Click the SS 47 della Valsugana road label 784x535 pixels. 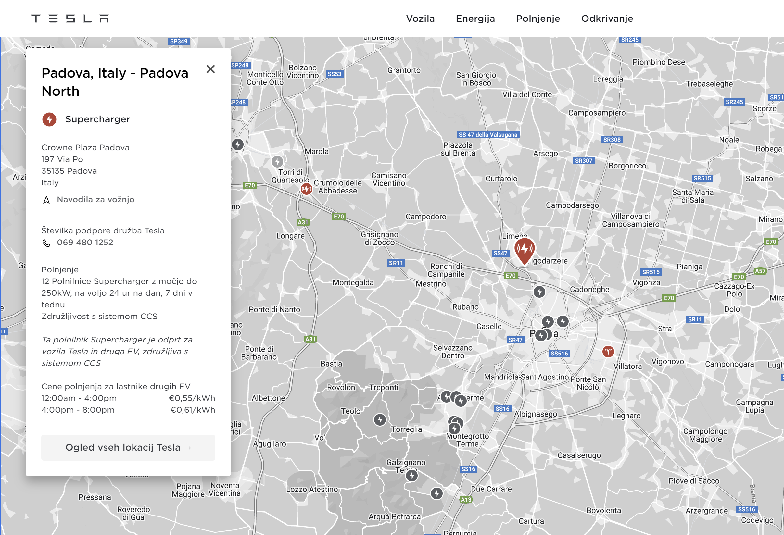pyautogui.click(x=488, y=134)
